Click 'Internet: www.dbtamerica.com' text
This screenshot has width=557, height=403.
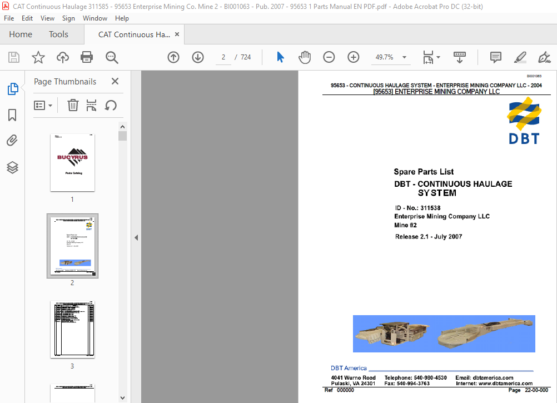click(x=494, y=384)
